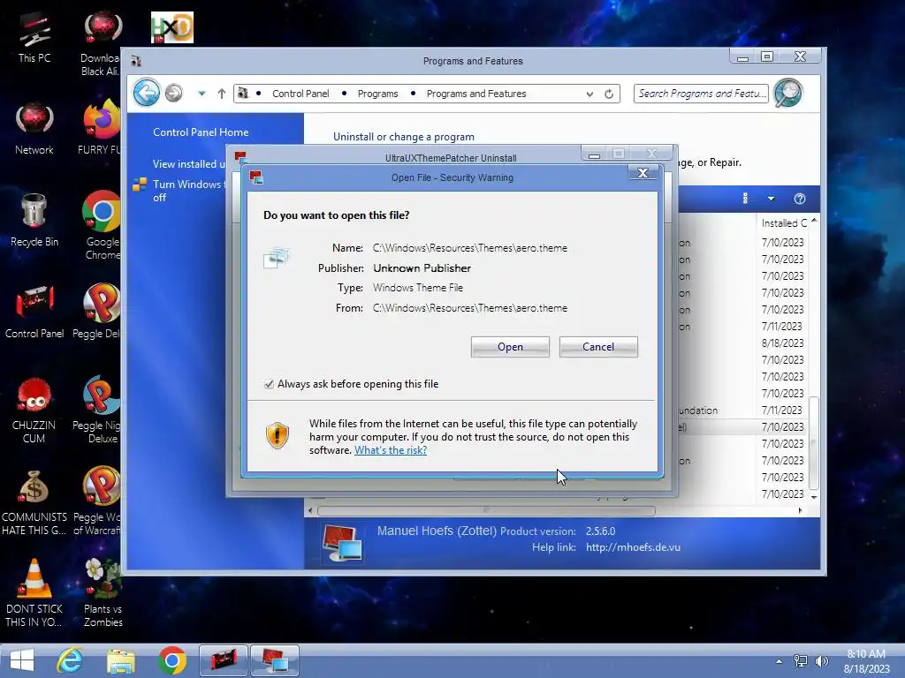Screen dimensions: 905x678
Task: Click the Windows Start button
Action: pyautogui.click(x=22, y=660)
